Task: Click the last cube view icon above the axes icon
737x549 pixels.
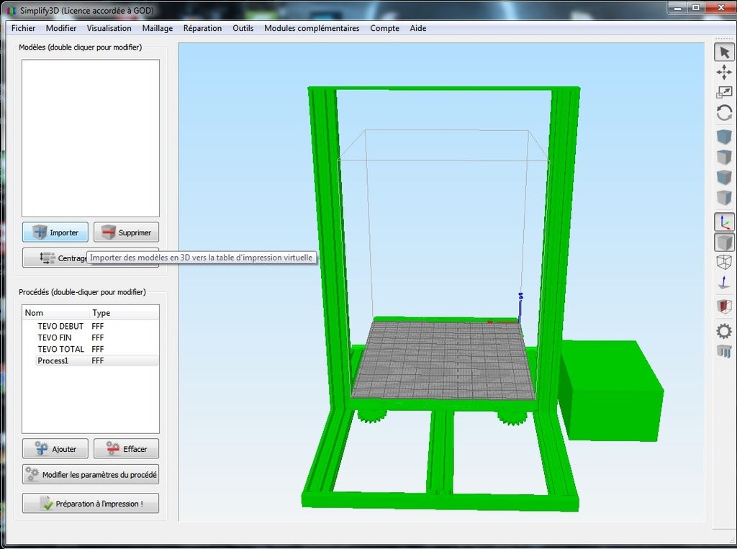Action: pyautogui.click(x=724, y=198)
